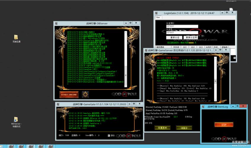Viewport: 251px width, 148px height.
Task: Click the yellow 9999 days text in LoginGate
Action: coord(191,43)
